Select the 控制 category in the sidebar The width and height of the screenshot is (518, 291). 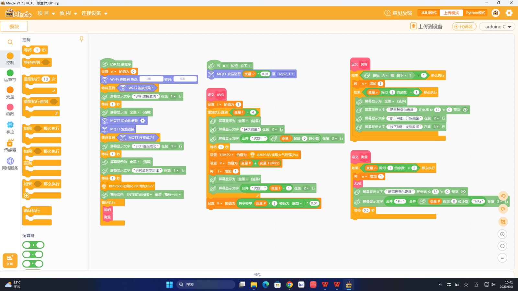[10, 59]
